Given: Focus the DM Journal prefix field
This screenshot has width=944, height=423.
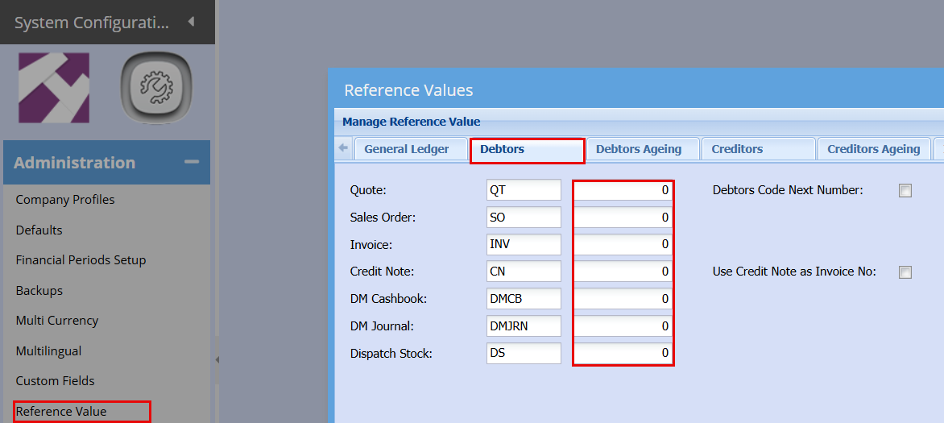Looking at the screenshot, I should tap(524, 326).
